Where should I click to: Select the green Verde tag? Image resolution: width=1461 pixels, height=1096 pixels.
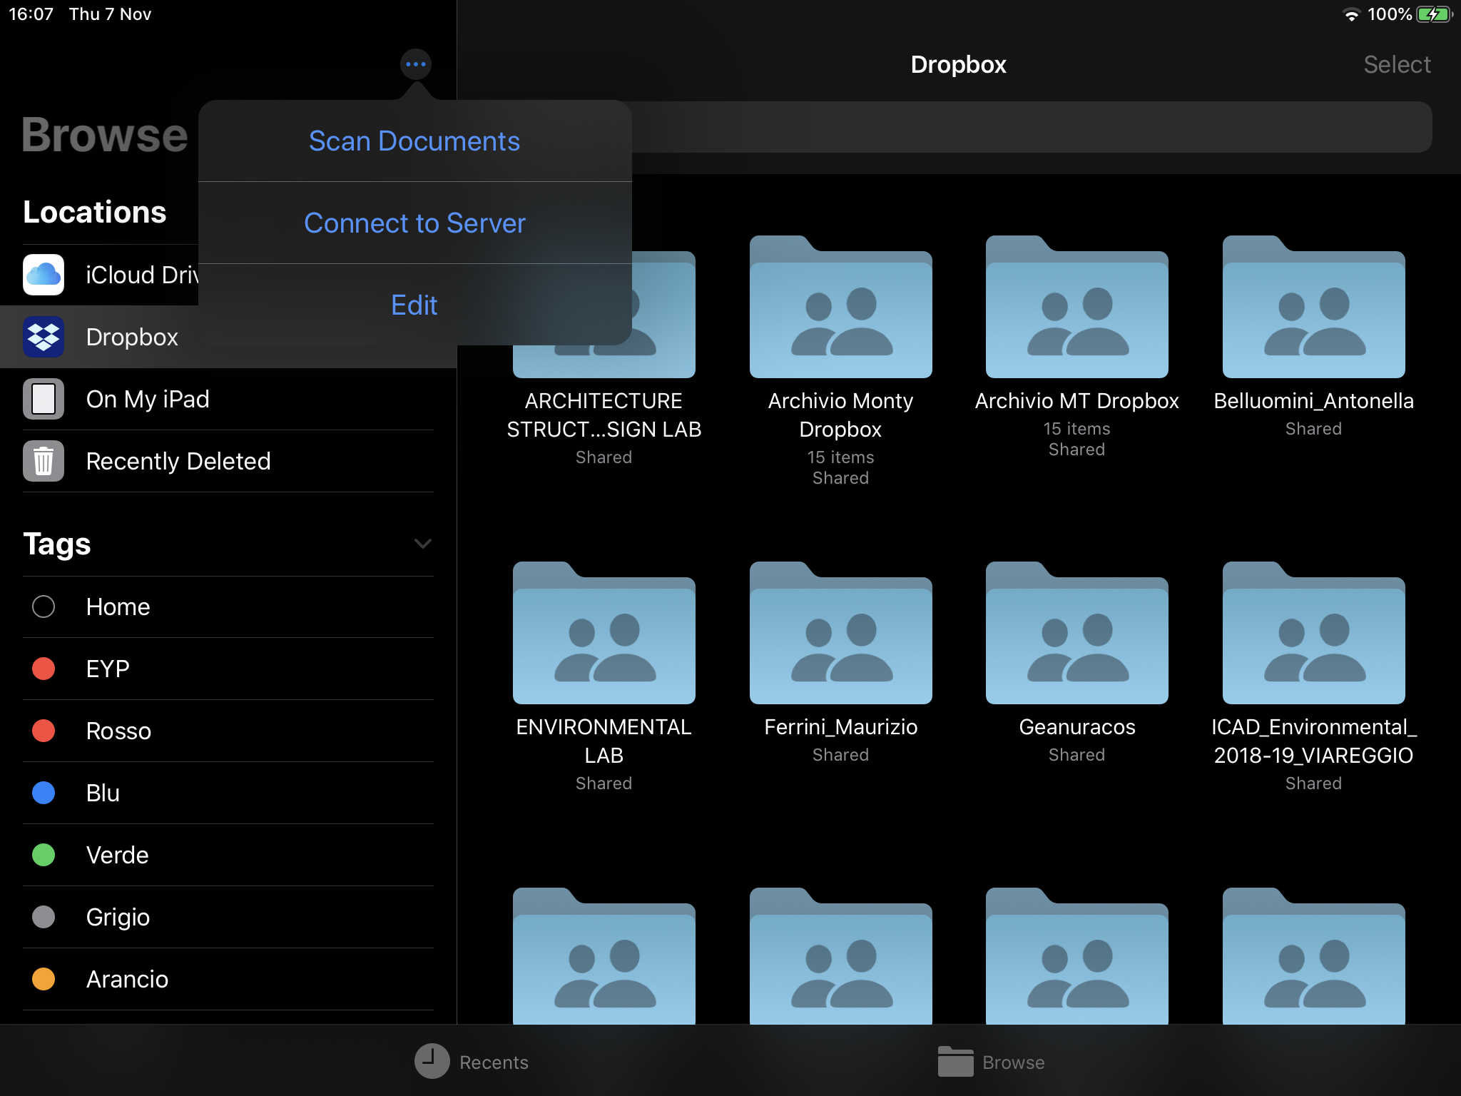(x=44, y=855)
